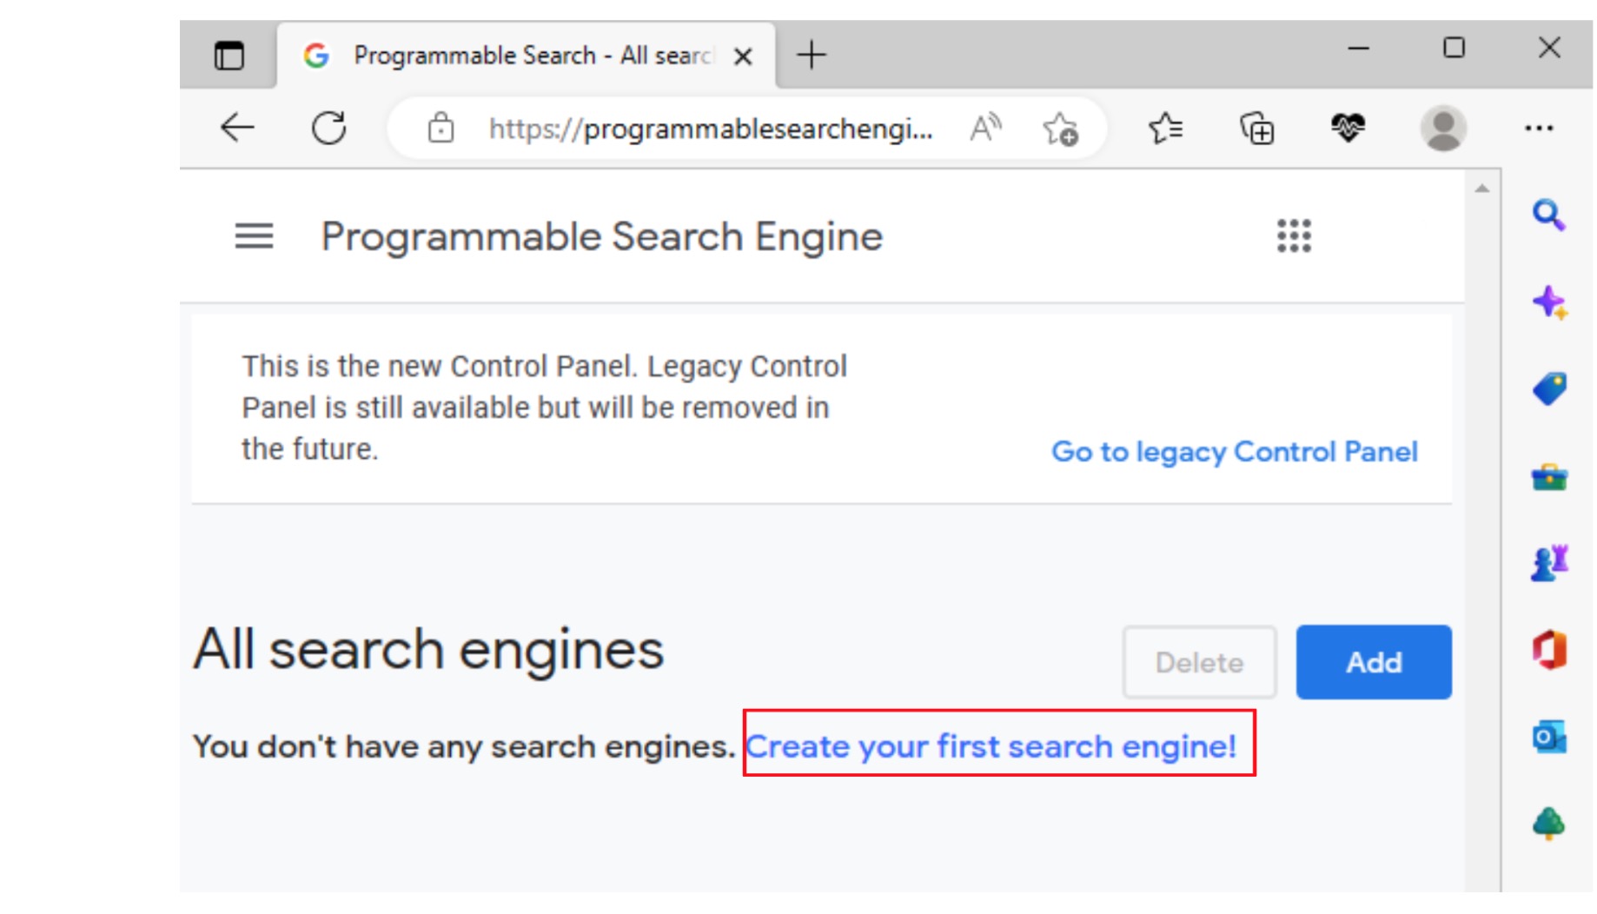The width and height of the screenshot is (1597, 914).
Task: Open the Edge settings menu
Action: (1541, 128)
